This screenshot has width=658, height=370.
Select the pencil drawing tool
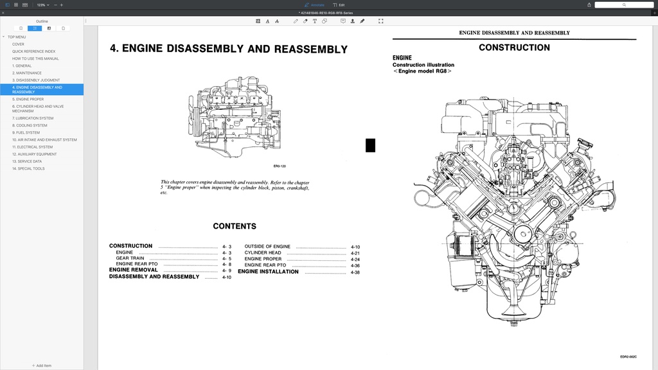296,21
